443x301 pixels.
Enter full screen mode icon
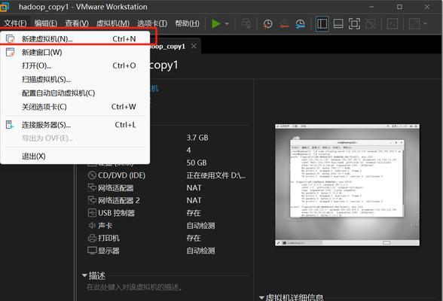pyautogui.click(x=354, y=23)
